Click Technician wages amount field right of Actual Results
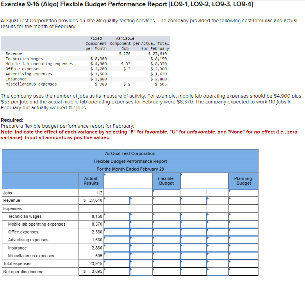This screenshot has width=305, height=283. tap(117, 216)
